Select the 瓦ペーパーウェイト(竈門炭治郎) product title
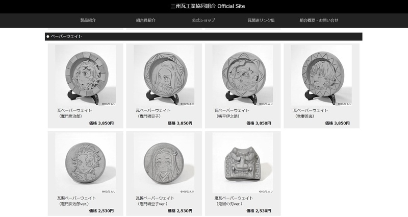408x217 pixels. [74, 113]
